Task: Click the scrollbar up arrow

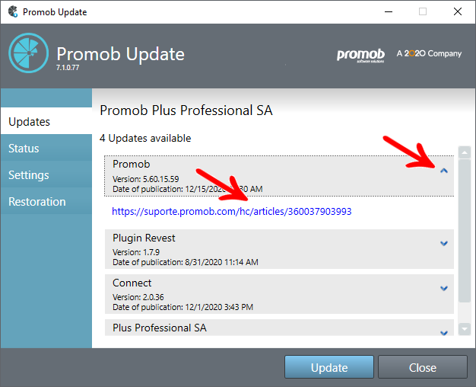Action: (465, 152)
